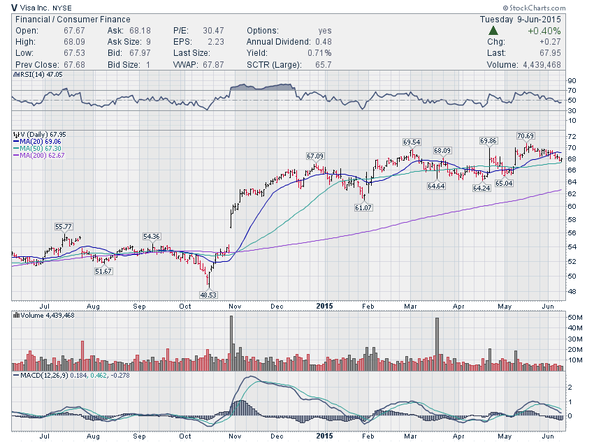Click the ticker symbol V in the header
594x442 pixels.
click(x=14, y=8)
